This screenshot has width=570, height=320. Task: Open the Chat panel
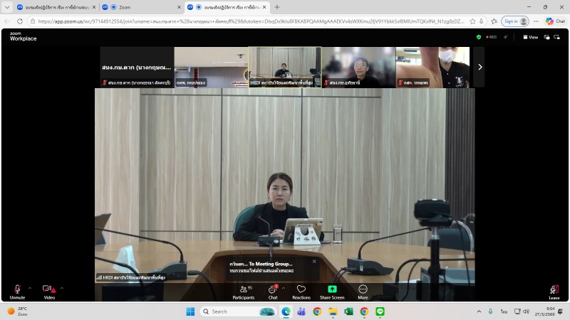tap(272, 290)
